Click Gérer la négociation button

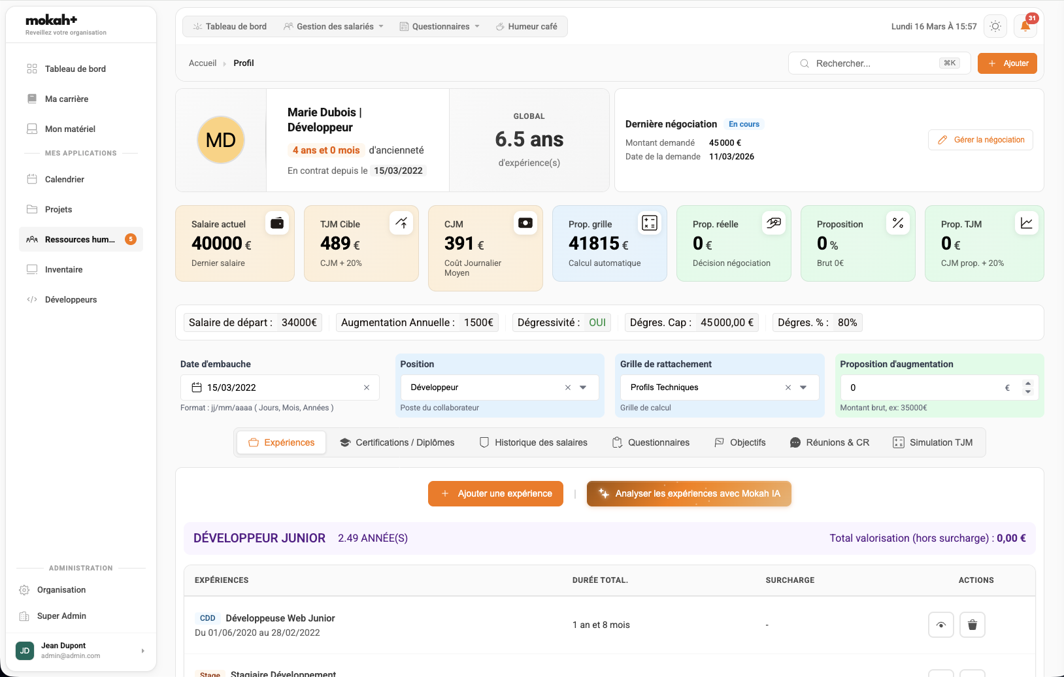[x=980, y=140]
